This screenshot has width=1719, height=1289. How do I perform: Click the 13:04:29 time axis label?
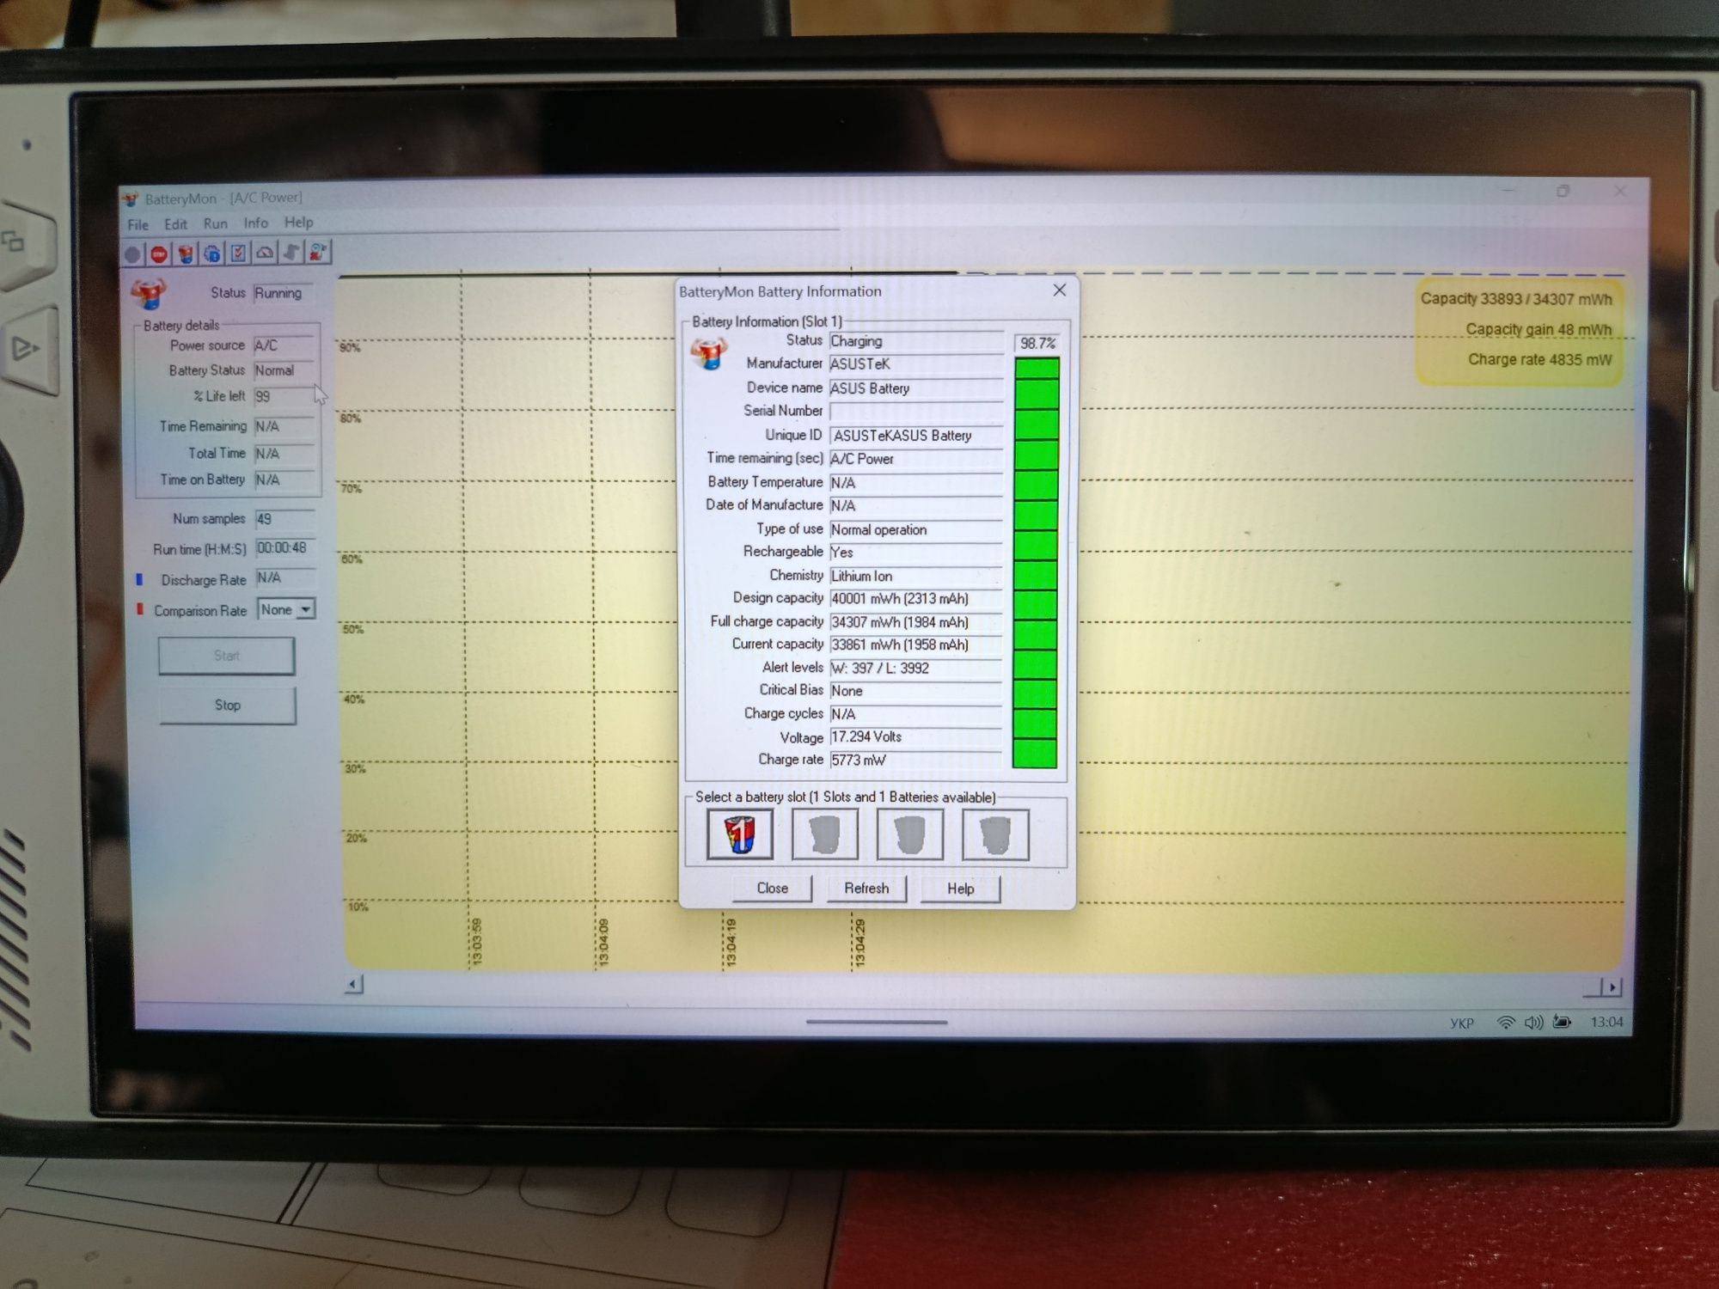(859, 944)
